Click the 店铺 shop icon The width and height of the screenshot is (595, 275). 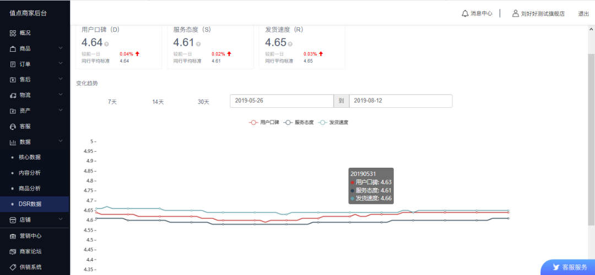point(13,219)
